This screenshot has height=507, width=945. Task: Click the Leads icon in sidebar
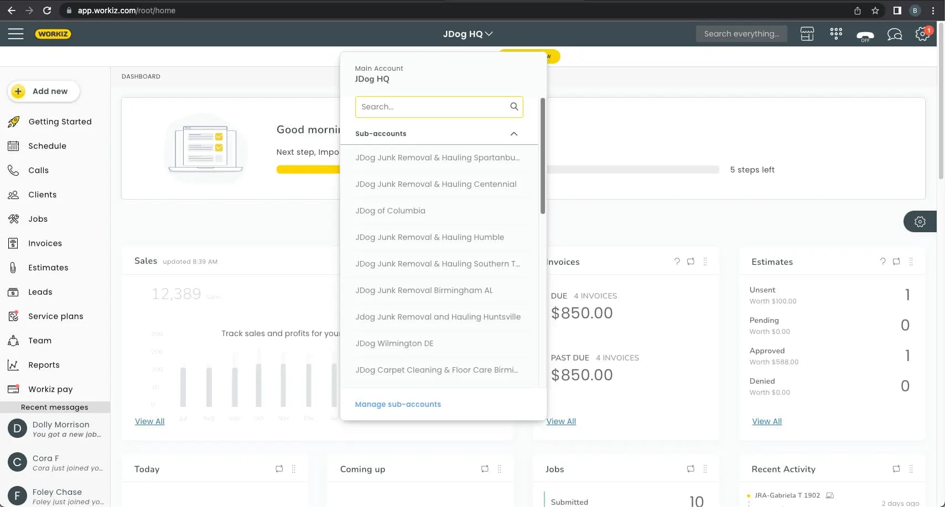(x=13, y=292)
